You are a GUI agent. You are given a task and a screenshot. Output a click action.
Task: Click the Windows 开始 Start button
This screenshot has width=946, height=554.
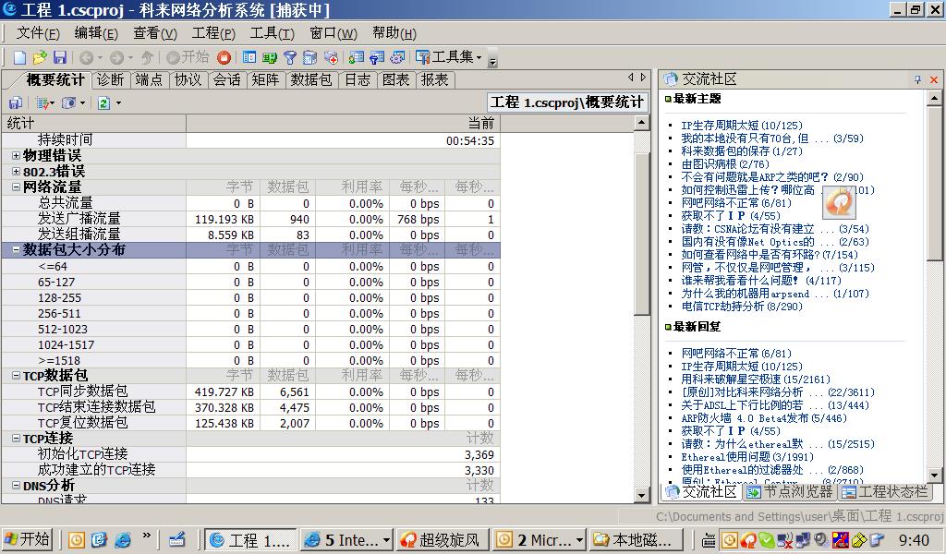pos(28,539)
